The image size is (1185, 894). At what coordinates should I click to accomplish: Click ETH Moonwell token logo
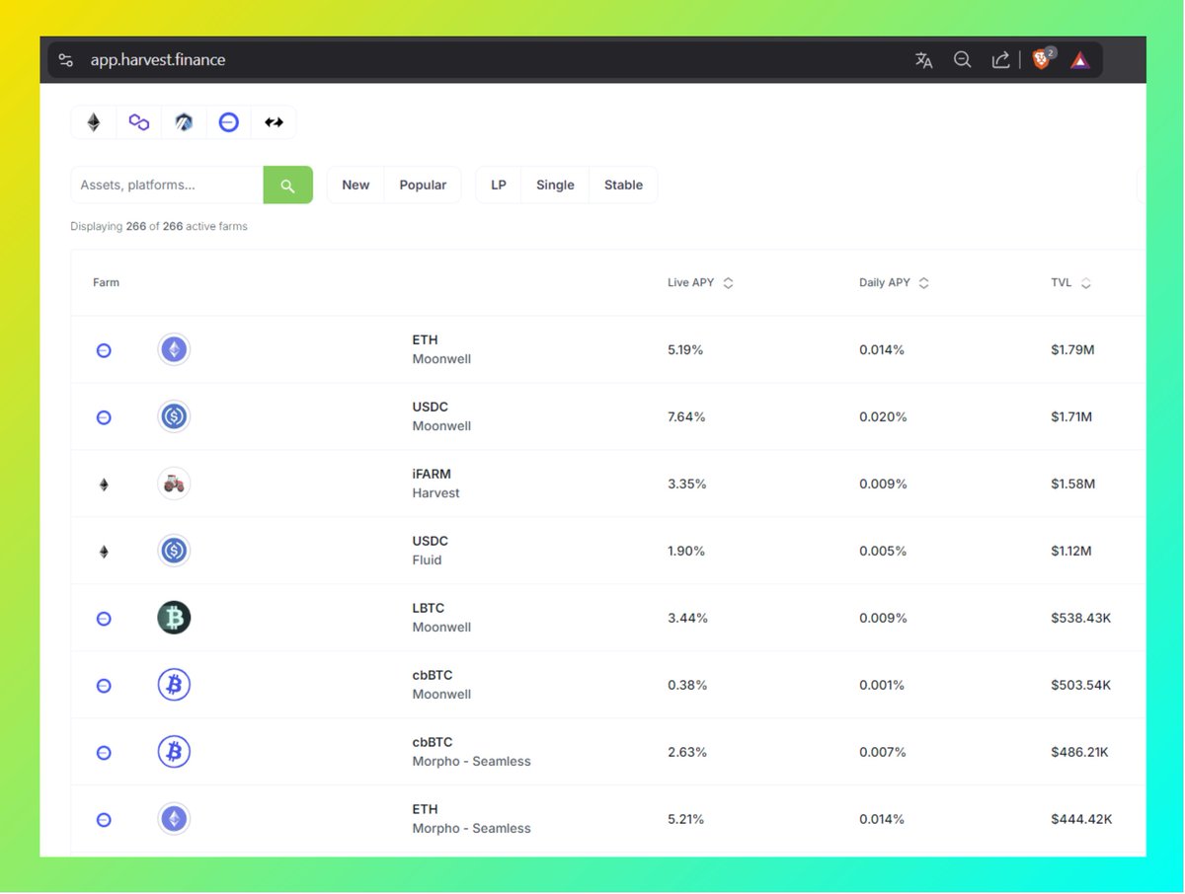[174, 349]
